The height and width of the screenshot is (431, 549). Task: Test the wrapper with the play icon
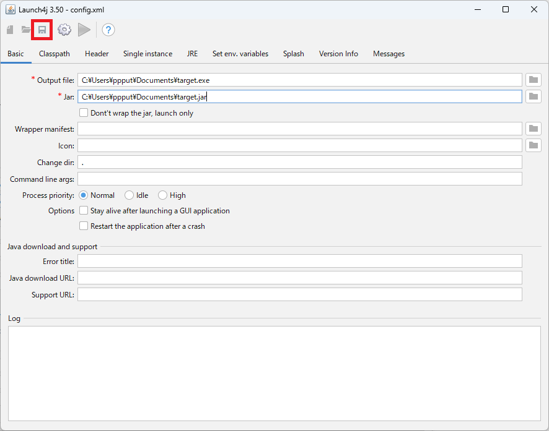point(84,29)
